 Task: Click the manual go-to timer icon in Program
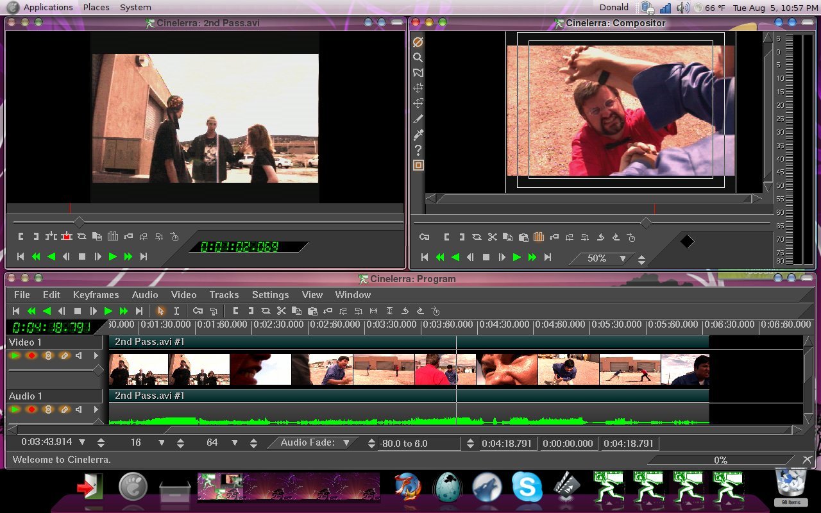[x=436, y=311]
